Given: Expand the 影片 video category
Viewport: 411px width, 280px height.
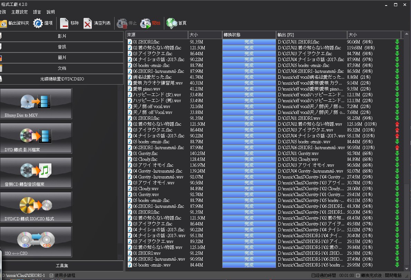Looking at the screenshot, I should pos(62,36).
